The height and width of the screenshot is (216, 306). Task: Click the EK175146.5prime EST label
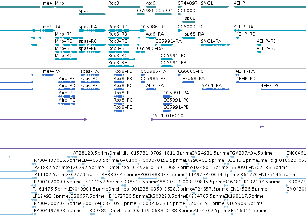pos(278,175)
